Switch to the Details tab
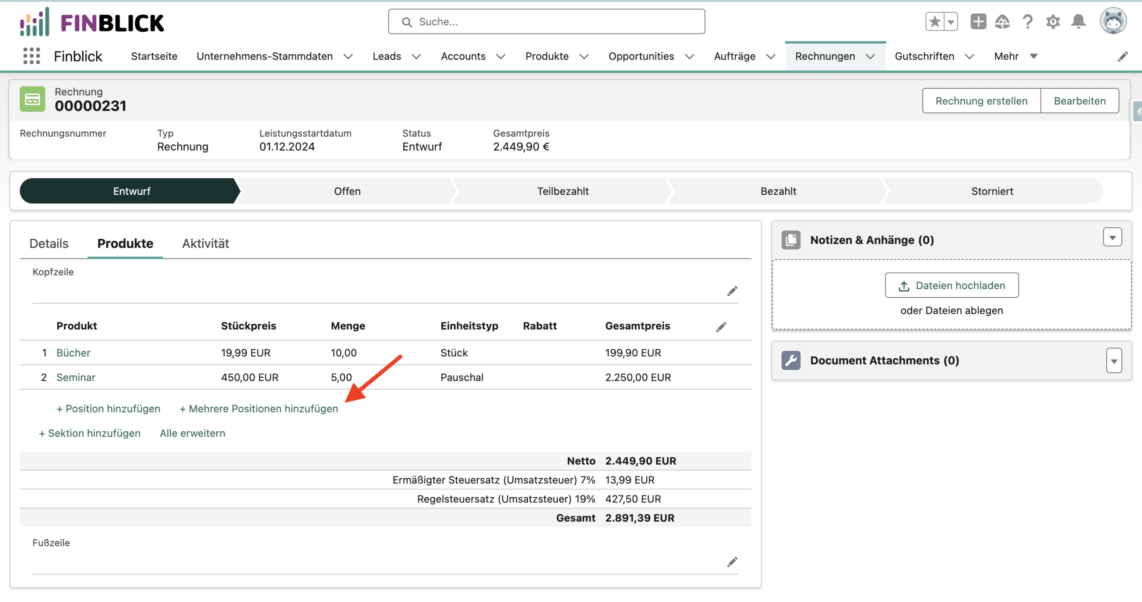The width and height of the screenshot is (1142, 602). tap(49, 243)
